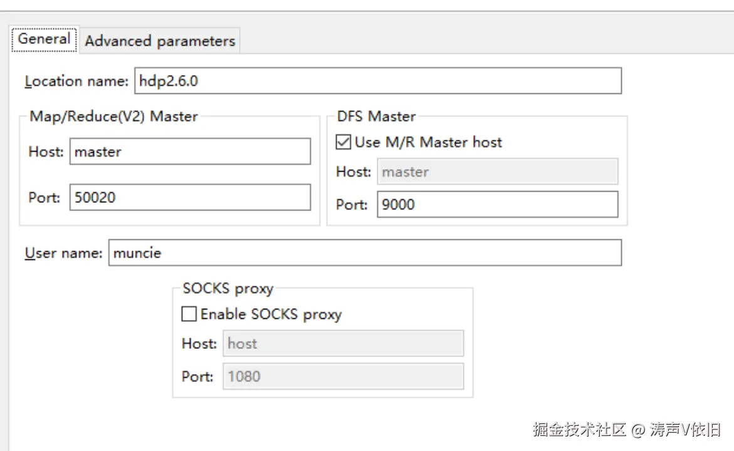Click the User name field containing muncie

click(365, 253)
